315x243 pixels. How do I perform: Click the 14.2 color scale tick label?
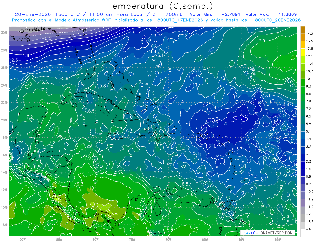coord(309,34)
